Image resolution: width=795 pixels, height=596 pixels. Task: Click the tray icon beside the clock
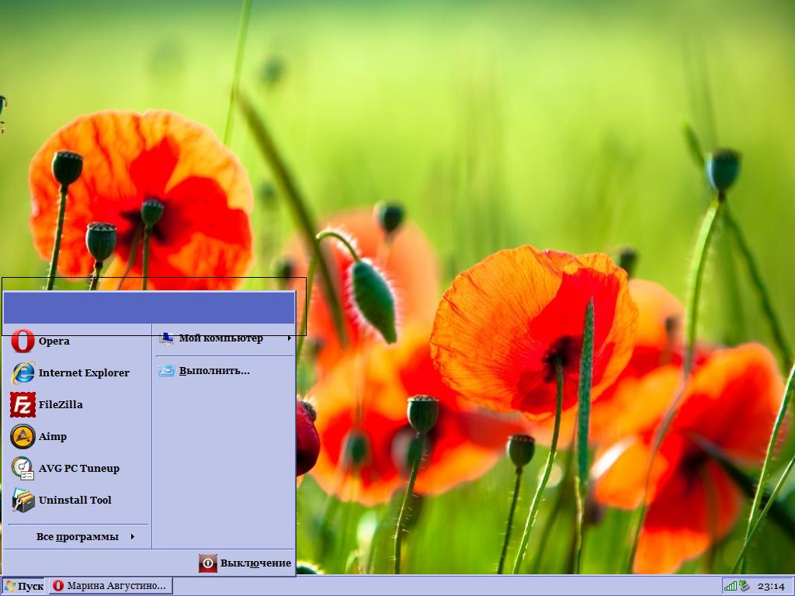pyautogui.click(x=744, y=586)
